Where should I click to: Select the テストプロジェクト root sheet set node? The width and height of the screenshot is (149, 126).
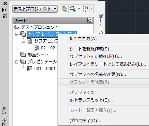click(x=40, y=27)
